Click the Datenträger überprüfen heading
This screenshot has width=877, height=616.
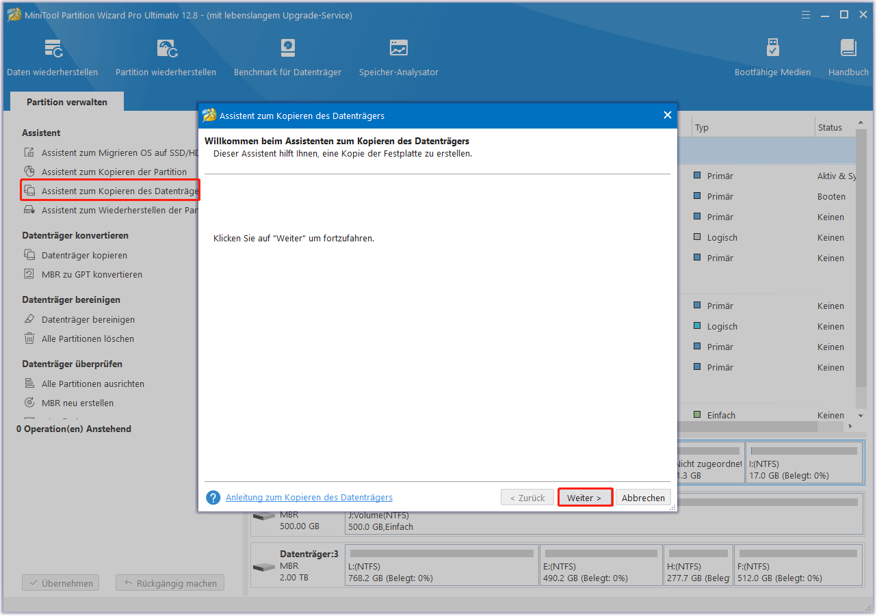[72, 364]
